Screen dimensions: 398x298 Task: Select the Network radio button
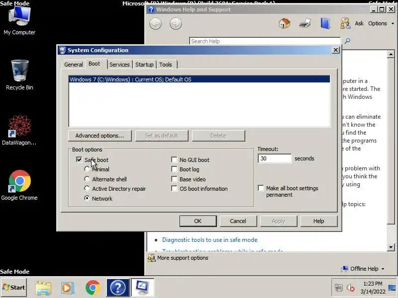pyautogui.click(x=87, y=198)
